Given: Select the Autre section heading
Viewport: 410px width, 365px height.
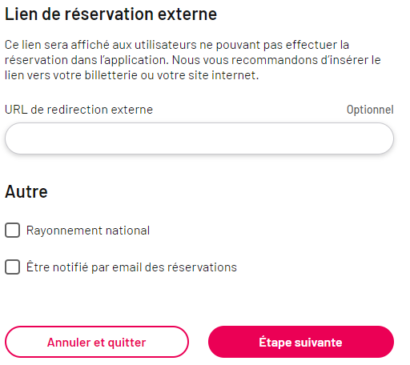Looking at the screenshot, I should point(26,191).
